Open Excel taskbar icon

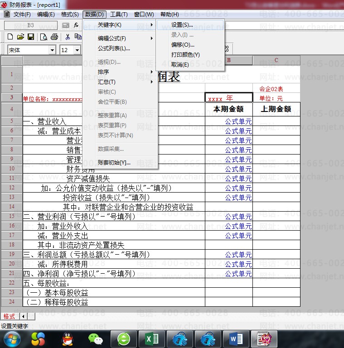tap(152, 339)
